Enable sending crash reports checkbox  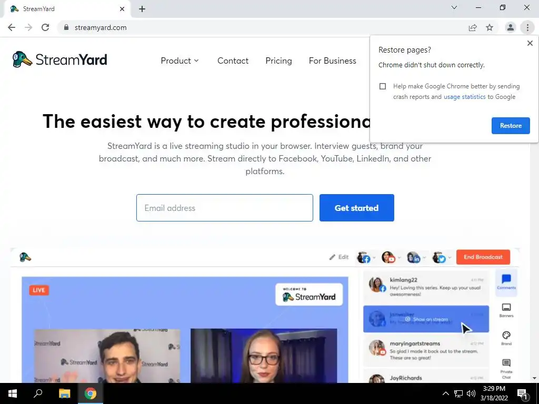(x=383, y=86)
